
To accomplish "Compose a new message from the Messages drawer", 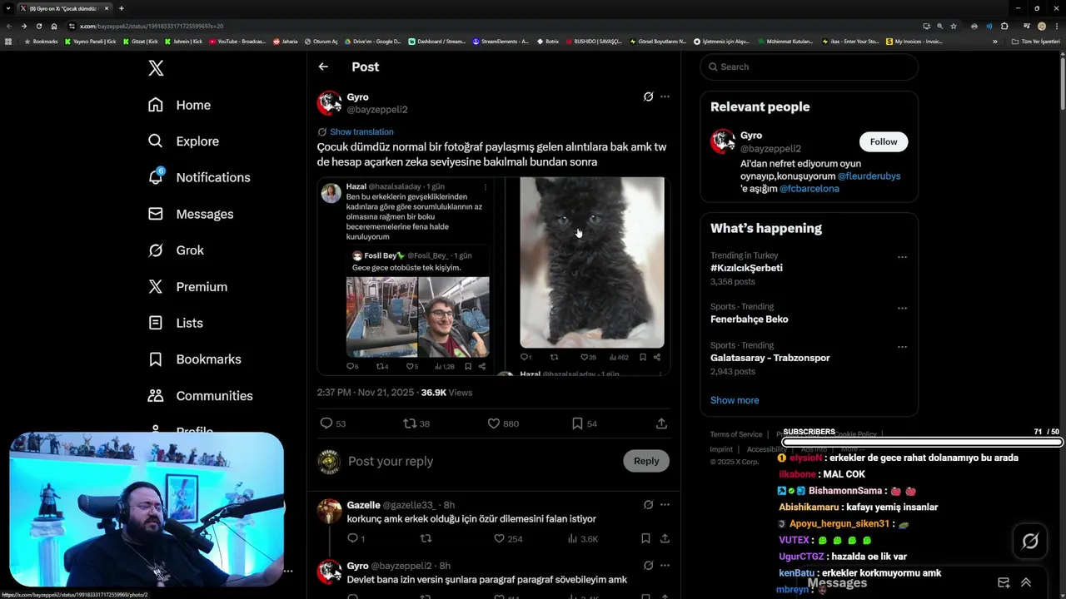I will click(x=1004, y=582).
